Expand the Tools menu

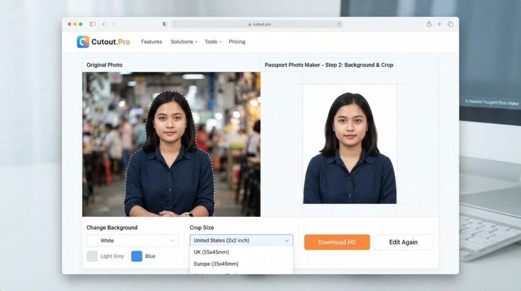point(213,42)
